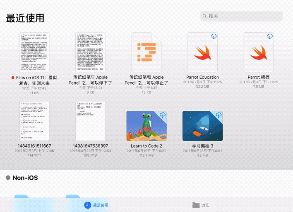Select the file name 'Parrot 模板'
The height and width of the screenshot is (212, 293).
pos(259,77)
